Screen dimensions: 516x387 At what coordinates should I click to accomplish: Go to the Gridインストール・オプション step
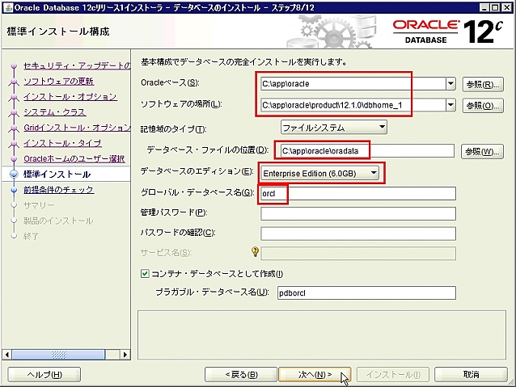tap(77, 128)
